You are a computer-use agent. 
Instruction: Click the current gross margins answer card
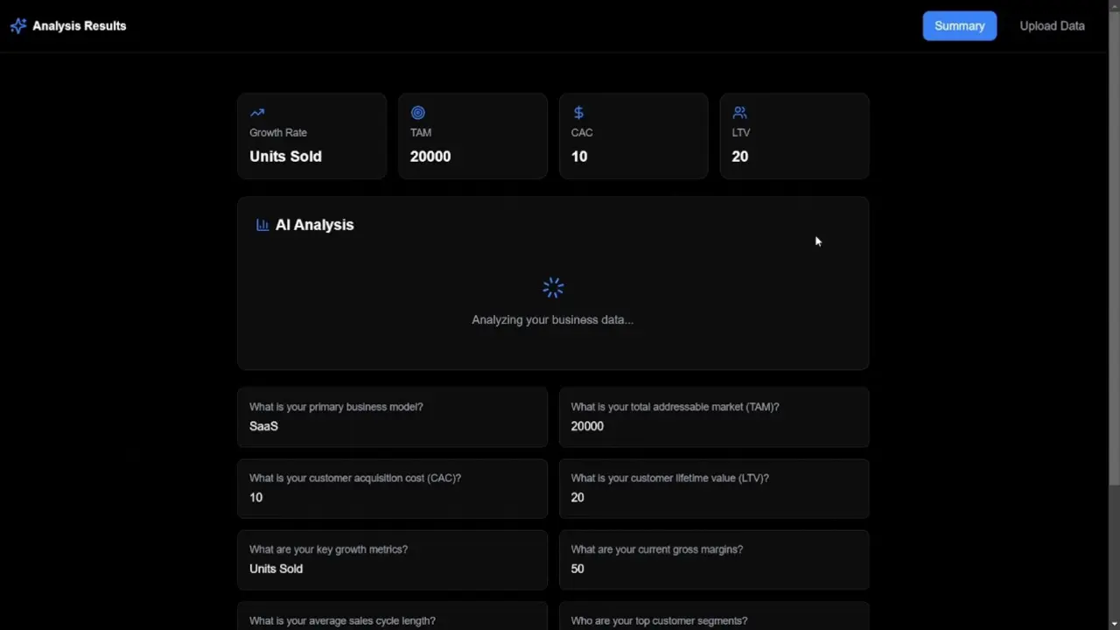(x=713, y=560)
